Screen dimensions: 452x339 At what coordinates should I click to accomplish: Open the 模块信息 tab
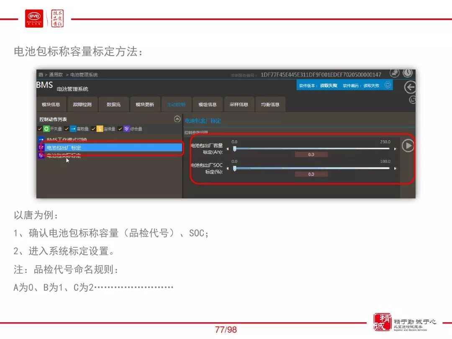pyautogui.click(x=51, y=104)
